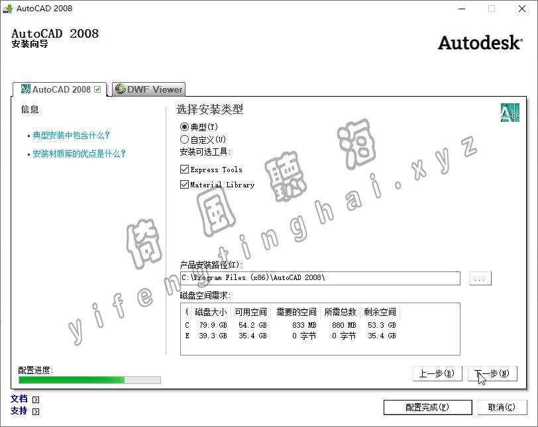Click the AutoCAD logo icon at panel corner
538x427 pixels.
click(x=510, y=113)
